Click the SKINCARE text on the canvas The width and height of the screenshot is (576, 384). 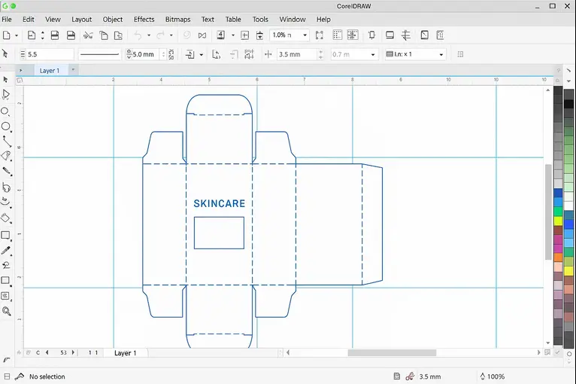click(219, 203)
